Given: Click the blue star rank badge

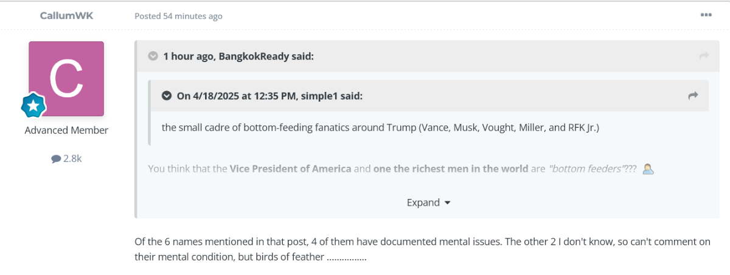Looking at the screenshot, I should pos(33,106).
